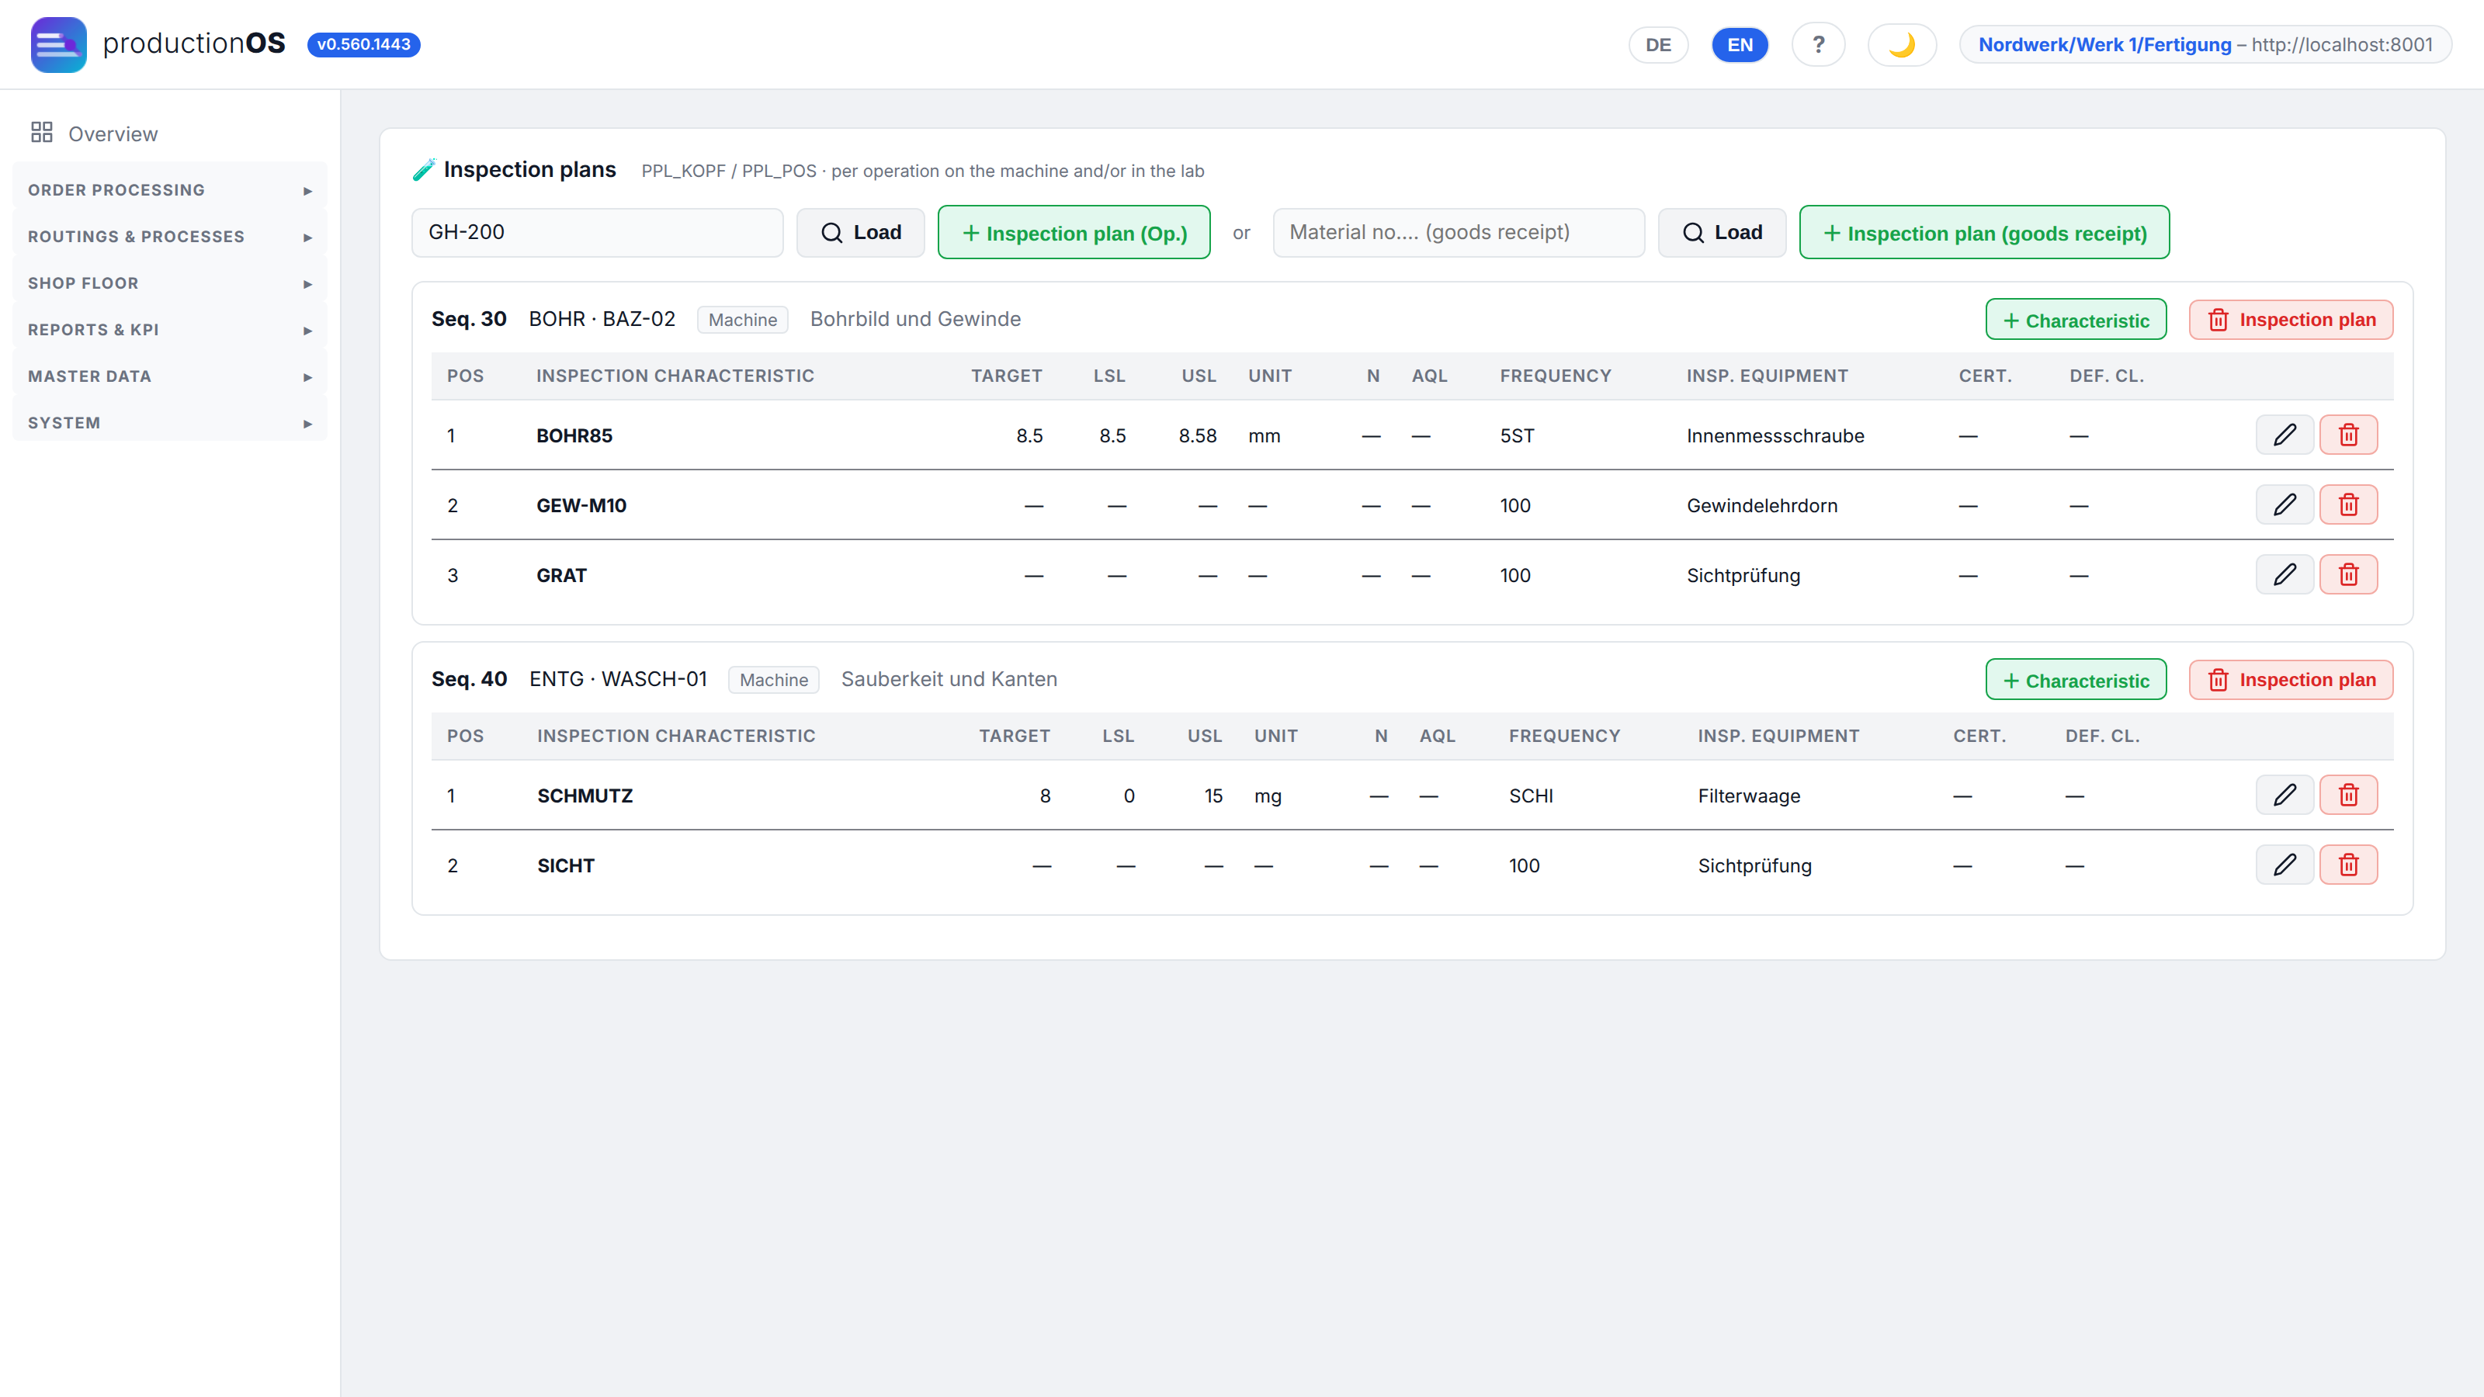
Task: Expand Reports & KPI section
Action: 170,330
